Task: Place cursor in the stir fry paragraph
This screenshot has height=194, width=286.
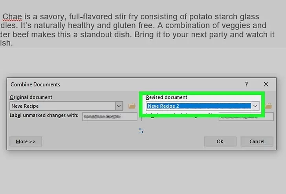Action: click(137, 30)
